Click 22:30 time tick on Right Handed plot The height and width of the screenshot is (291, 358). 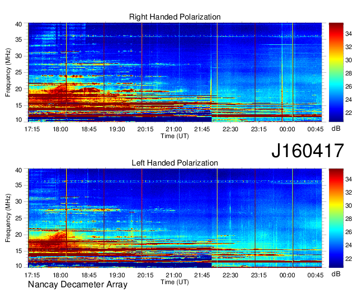[231, 129]
